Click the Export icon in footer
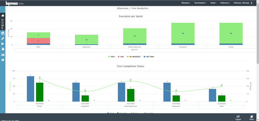 coord(238,118)
